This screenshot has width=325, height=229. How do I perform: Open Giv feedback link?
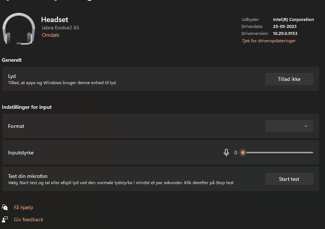click(x=29, y=219)
